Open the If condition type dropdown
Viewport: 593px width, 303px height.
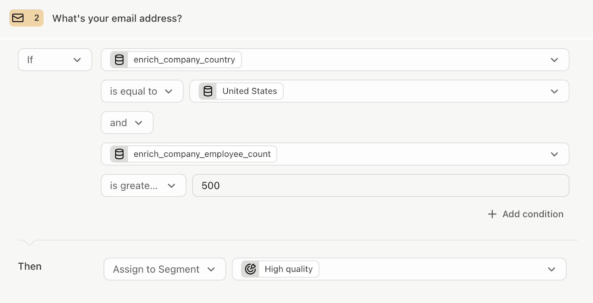[55, 60]
